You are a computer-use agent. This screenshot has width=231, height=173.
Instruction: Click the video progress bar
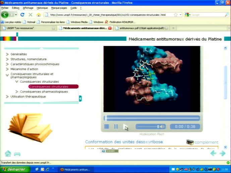pos(152,118)
